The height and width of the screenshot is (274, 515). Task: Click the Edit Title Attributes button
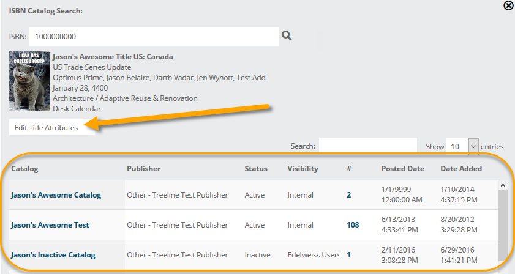pyautogui.click(x=47, y=128)
